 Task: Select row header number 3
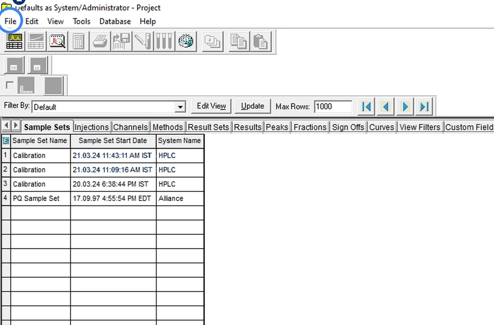(x=6, y=184)
